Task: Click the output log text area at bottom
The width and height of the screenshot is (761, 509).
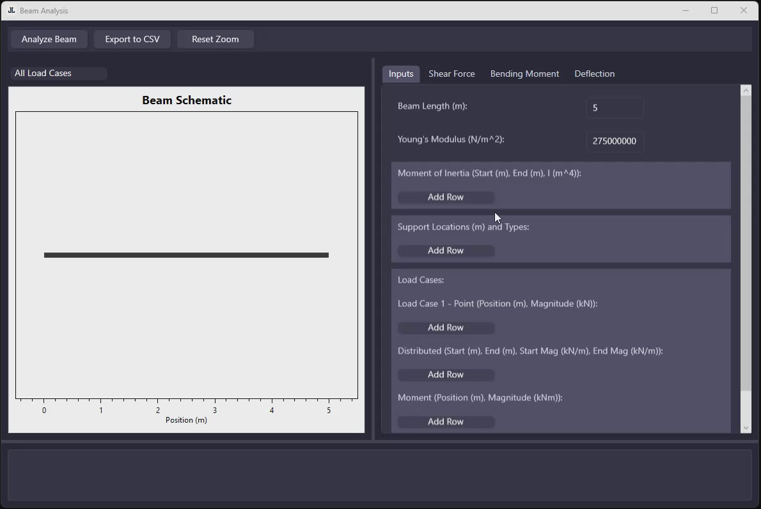Action: click(x=379, y=474)
